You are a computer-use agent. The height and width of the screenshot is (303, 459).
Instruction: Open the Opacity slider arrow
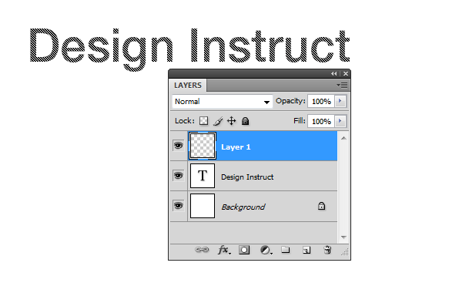[340, 101]
